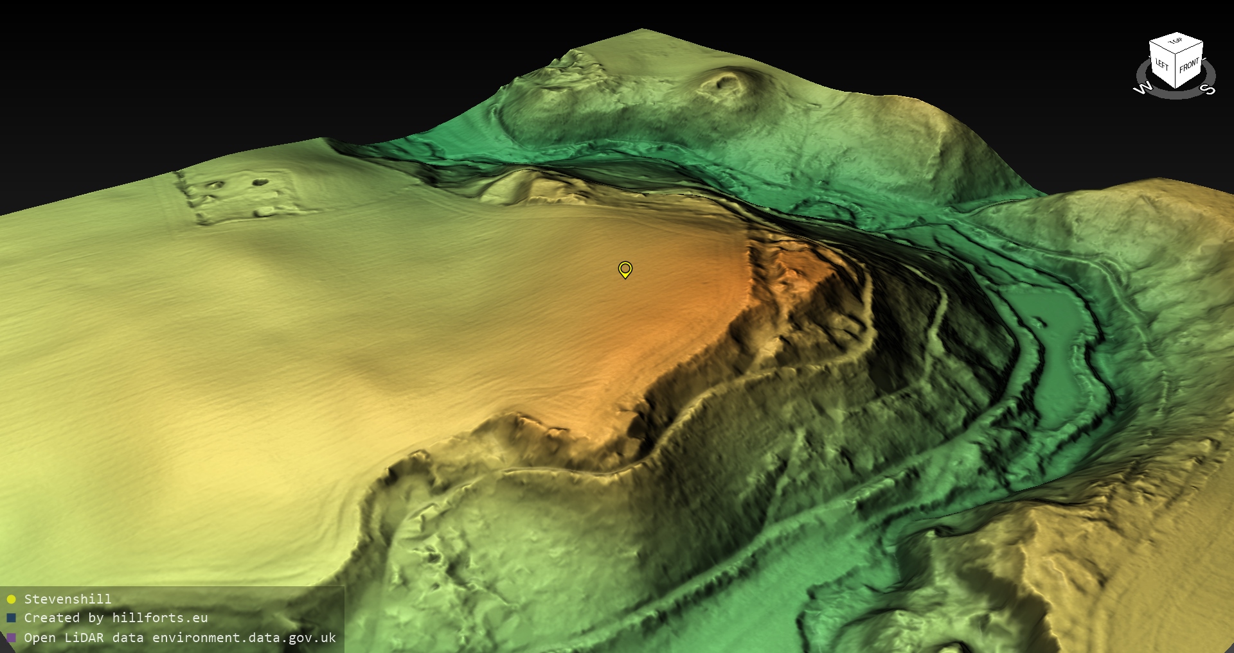Click the purple square beside Open LiDAR data
Image resolution: width=1234 pixels, height=653 pixels.
click(x=11, y=638)
